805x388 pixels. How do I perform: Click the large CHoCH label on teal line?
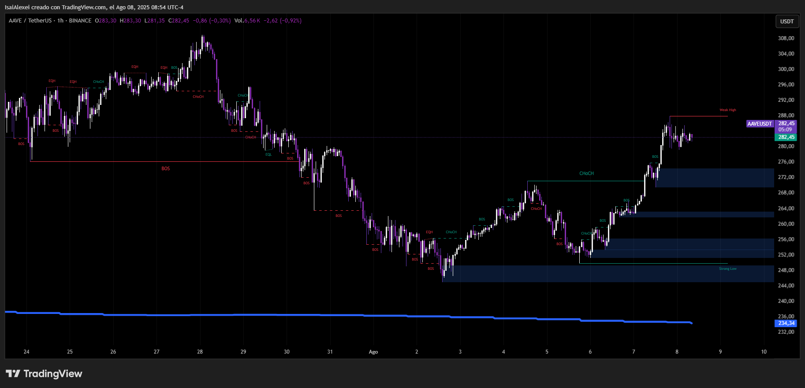[586, 174]
